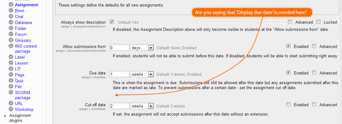The height and width of the screenshot is (124, 342).
Task: Open the Allow submissions from days dropdown
Action: coord(142,48)
